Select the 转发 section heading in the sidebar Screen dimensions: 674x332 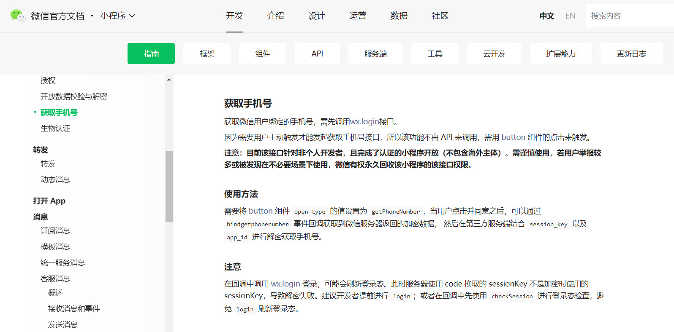click(x=41, y=150)
